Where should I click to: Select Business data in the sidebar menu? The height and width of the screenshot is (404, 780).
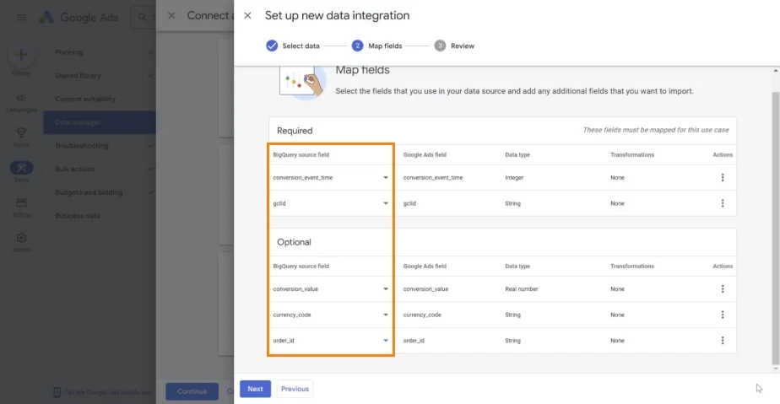[78, 216]
